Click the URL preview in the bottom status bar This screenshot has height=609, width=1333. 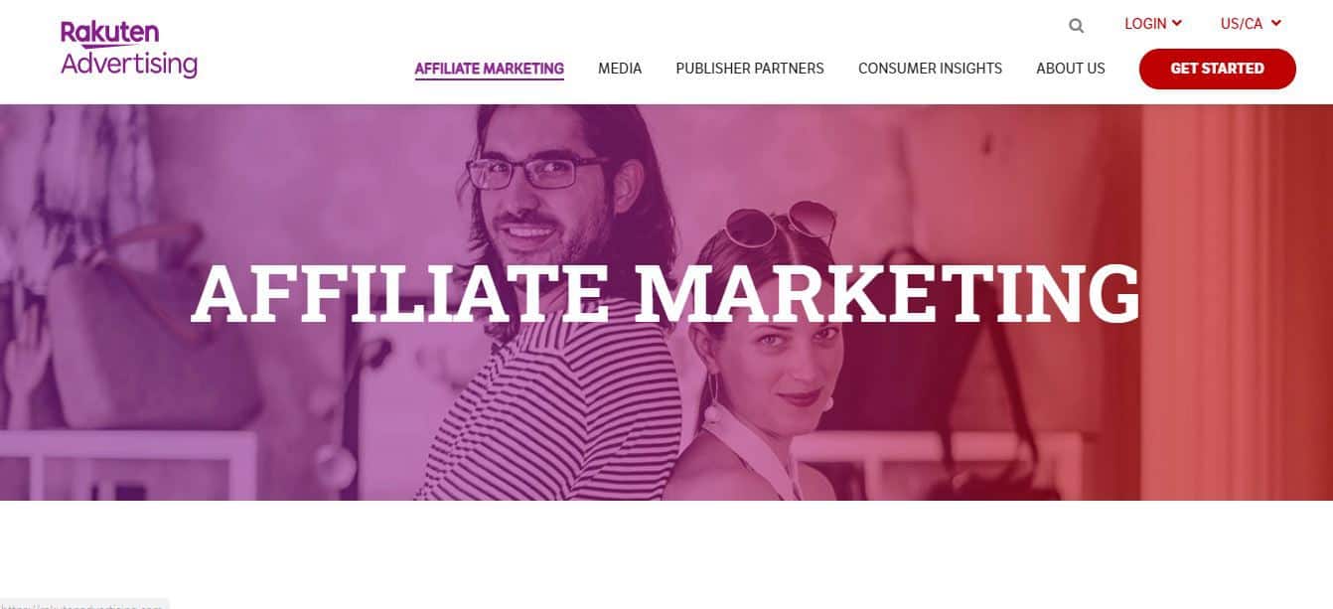tap(84, 604)
